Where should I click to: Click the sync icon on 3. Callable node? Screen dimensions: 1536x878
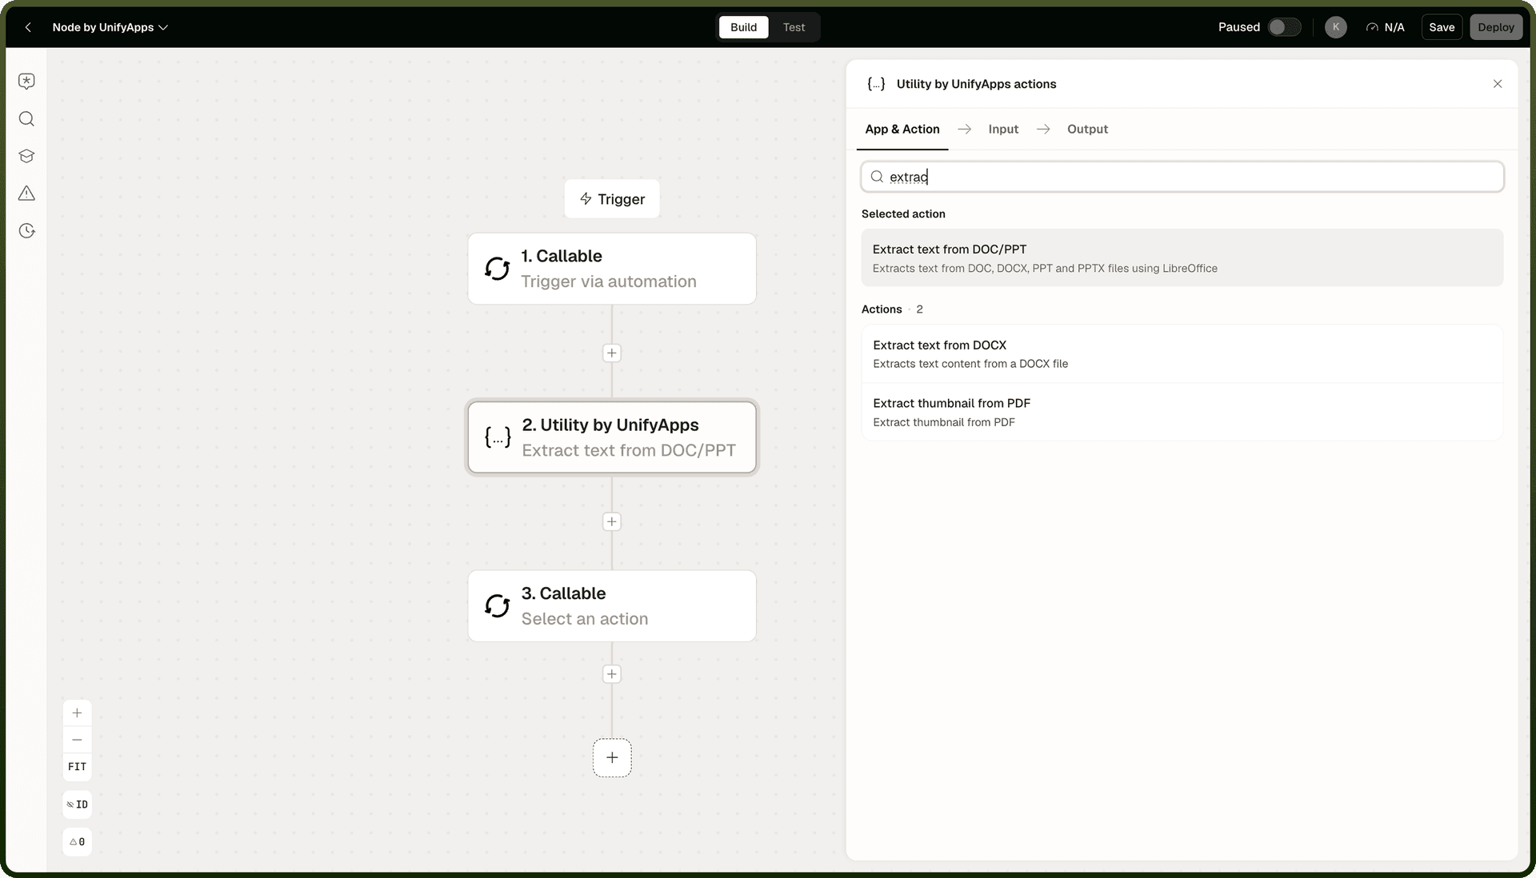pos(497,606)
